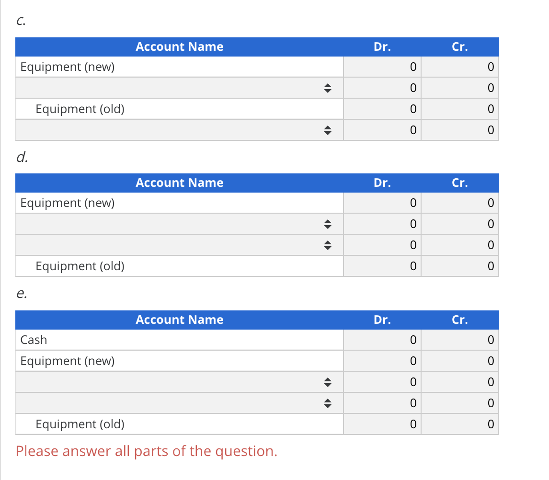Viewport: 549px width, 480px height.
Task: Click the Cr. cell for Equipment (old) in e
Action: tap(459, 424)
